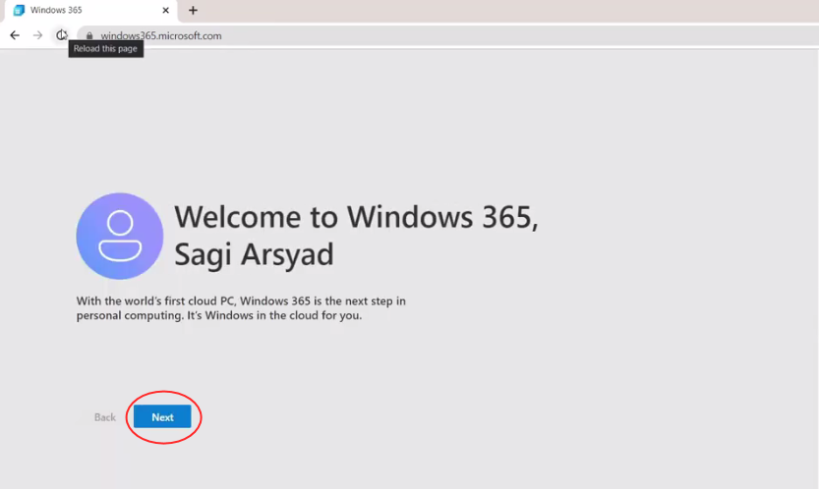Viewport: 819px width, 489px height.
Task: Click the name 'Sagi Arsyad'
Action: tap(254, 254)
